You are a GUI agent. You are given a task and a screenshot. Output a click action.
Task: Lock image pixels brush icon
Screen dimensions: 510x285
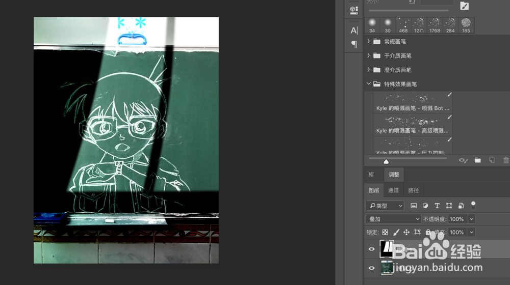[396, 232]
